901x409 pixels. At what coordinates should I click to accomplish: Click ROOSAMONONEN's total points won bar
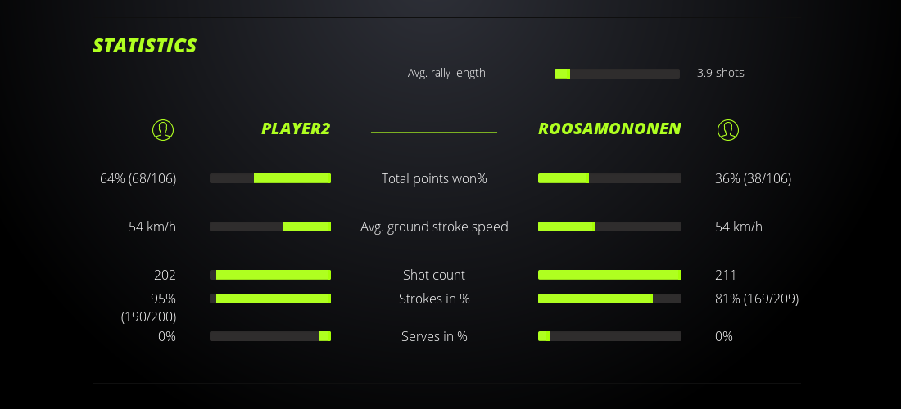coord(609,178)
